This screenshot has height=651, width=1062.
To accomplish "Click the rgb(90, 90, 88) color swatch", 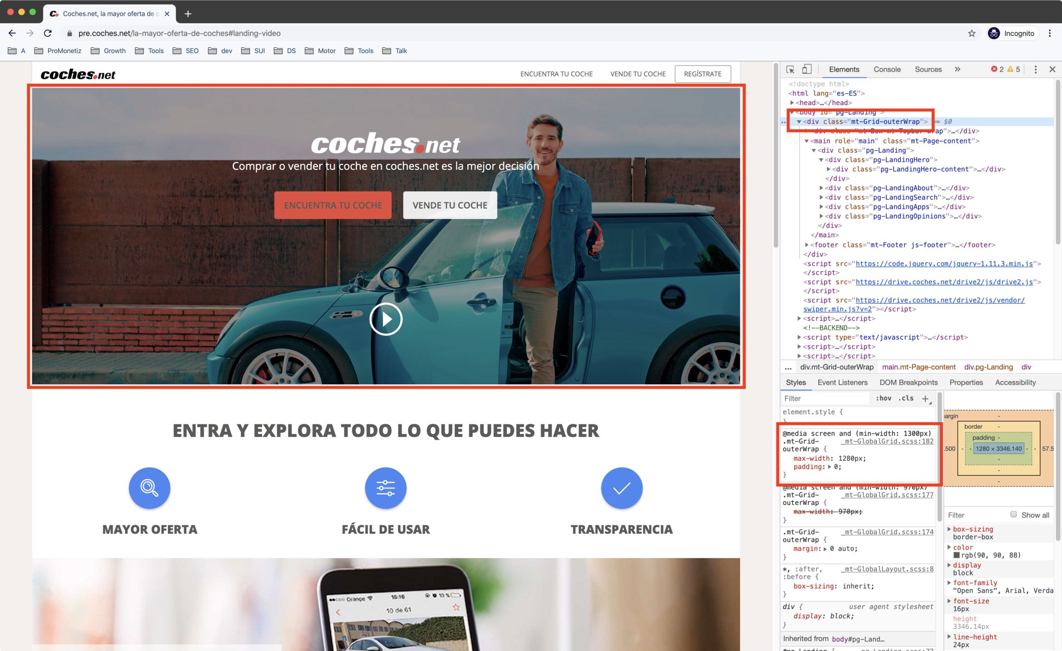I will click(956, 556).
